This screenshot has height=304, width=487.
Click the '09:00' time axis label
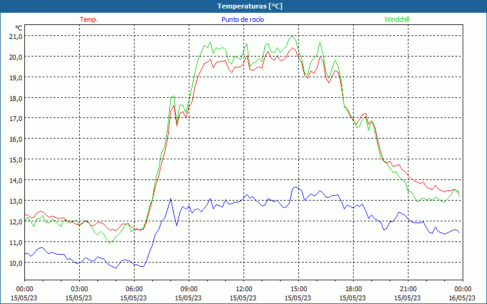pyautogui.click(x=189, y=289)
